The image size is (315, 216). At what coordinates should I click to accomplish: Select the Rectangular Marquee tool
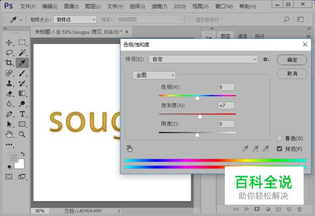point(22,42)
